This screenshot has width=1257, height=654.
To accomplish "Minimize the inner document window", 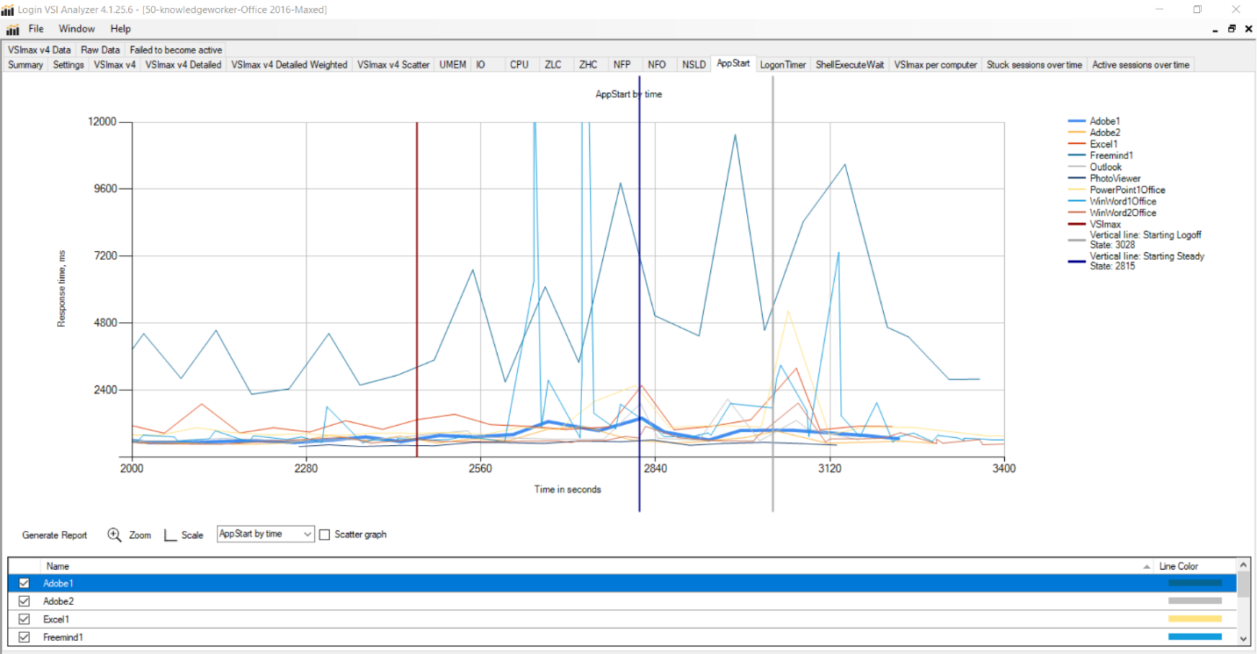I will pos(1214,29).
